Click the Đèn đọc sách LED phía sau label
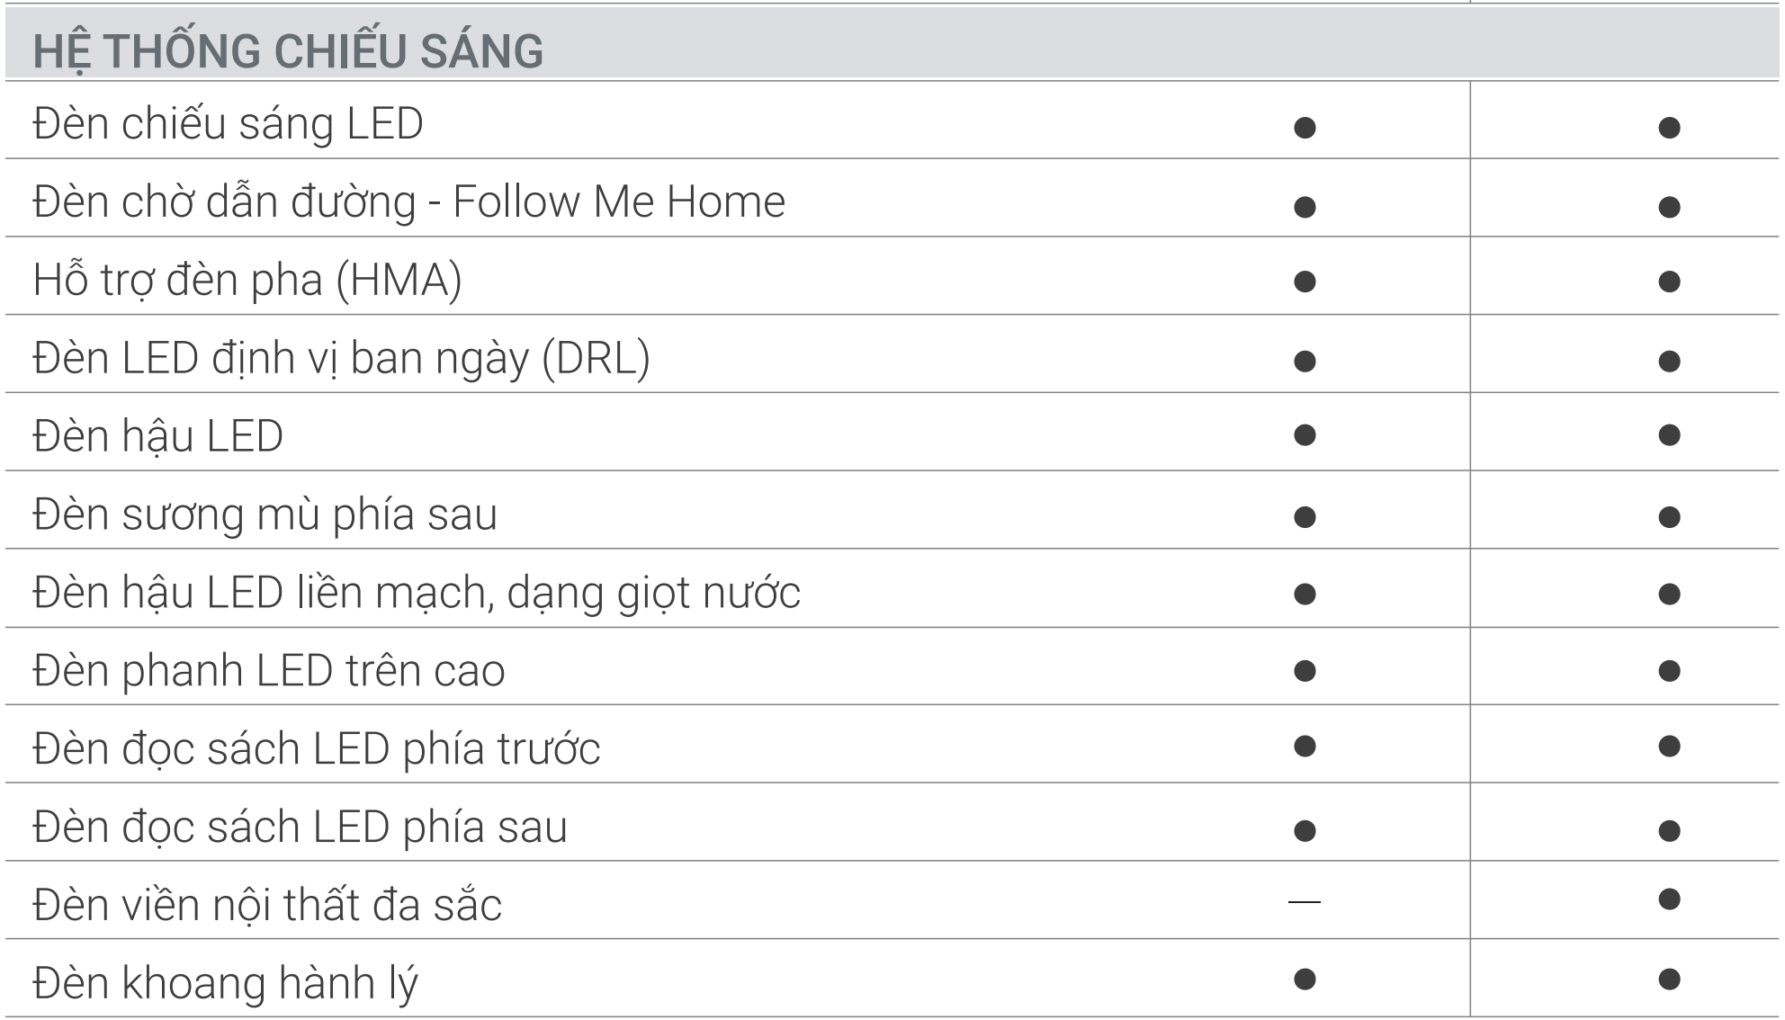Screen dimensions: 1785x1020 pos(300,828)
